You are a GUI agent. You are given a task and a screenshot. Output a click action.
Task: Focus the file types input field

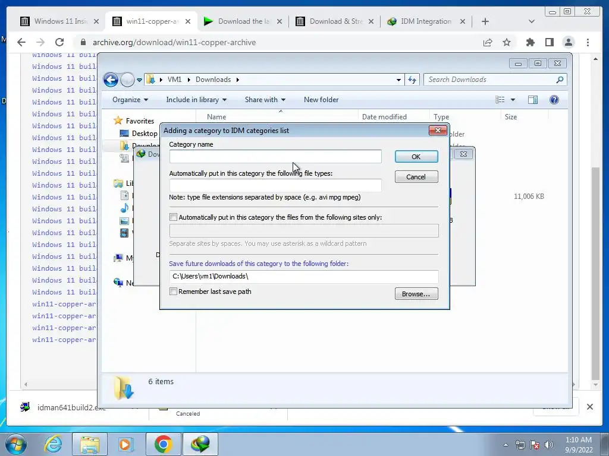(x=275, y=185)
